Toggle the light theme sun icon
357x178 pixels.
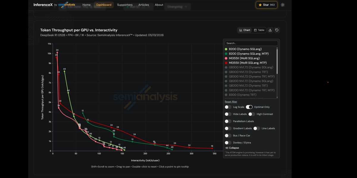point(283,5)
